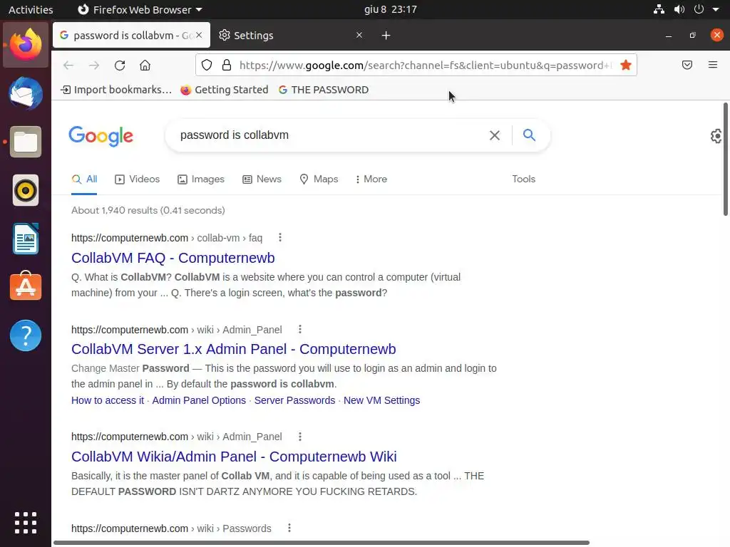Open Files from the dock
This screenshot has height=547, width=730.
tap(26, 142)
